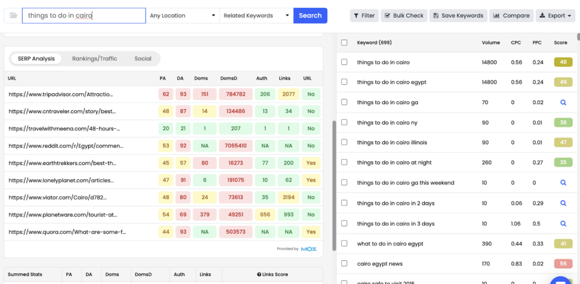
Task: Click keyword list scrollbar thumb
Action: point(578,37)
